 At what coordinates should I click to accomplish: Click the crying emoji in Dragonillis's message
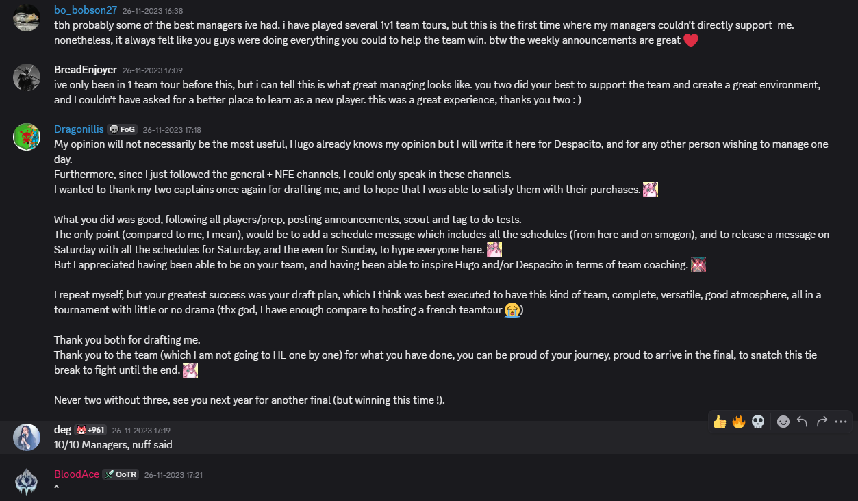[x=511, y=310]
